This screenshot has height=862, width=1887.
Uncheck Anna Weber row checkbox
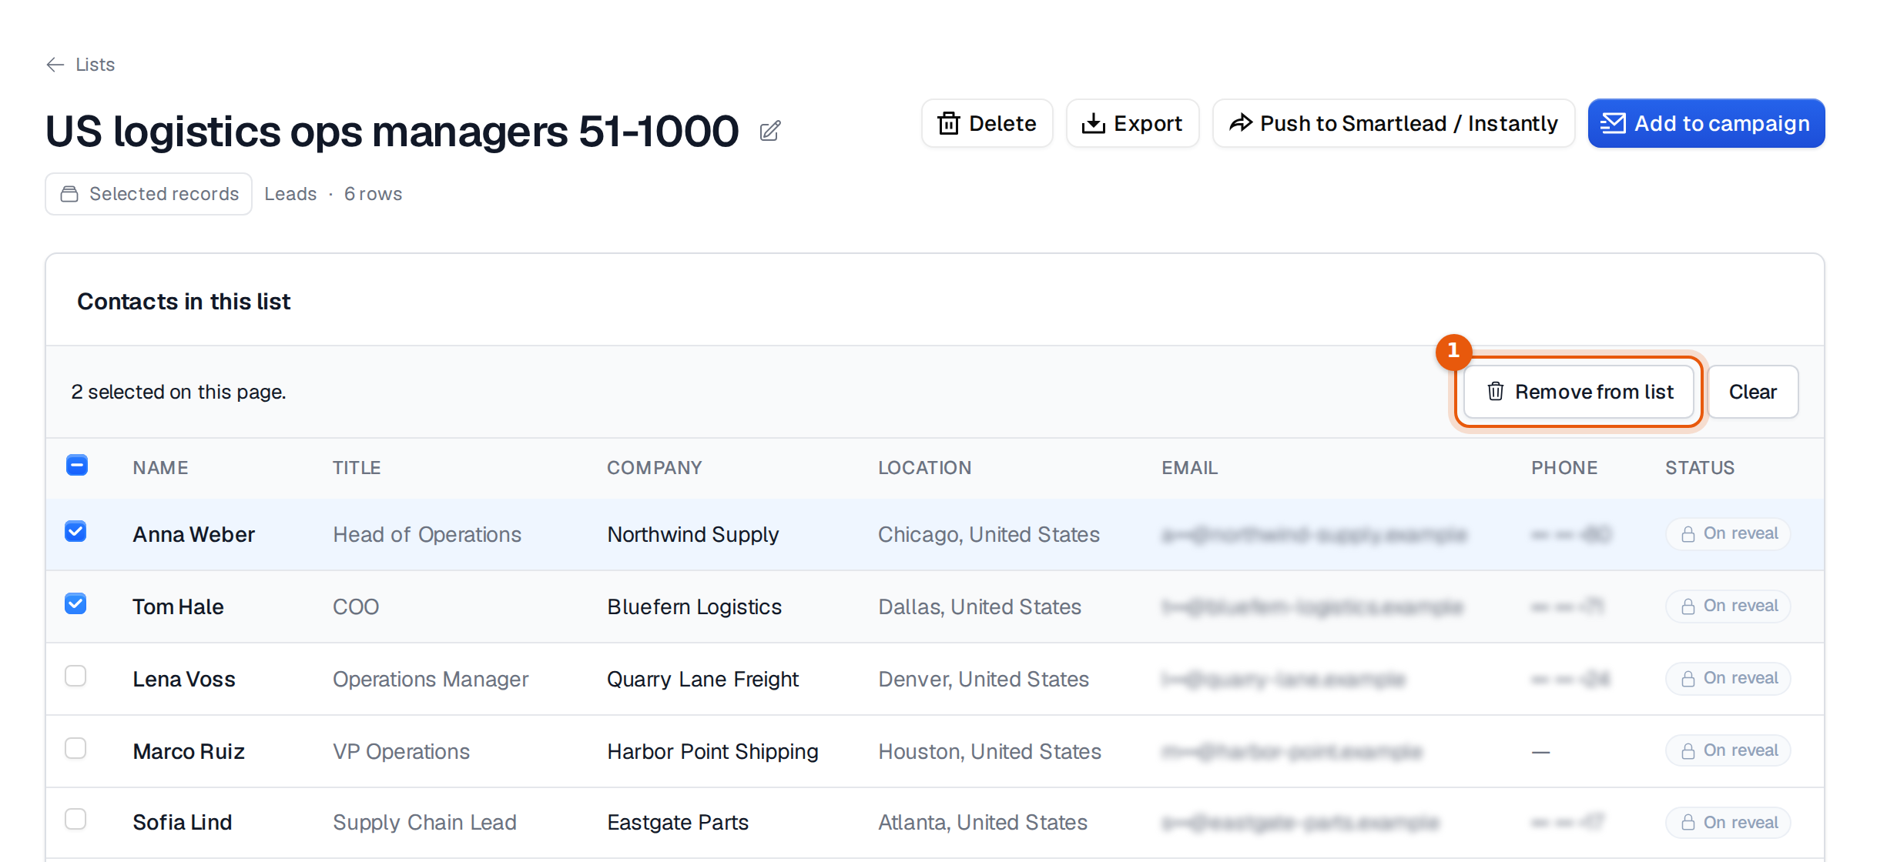75,532
